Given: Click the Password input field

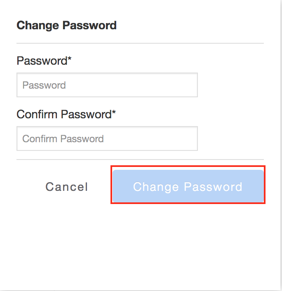Looking at the screenshot, I should click(107, 85).
